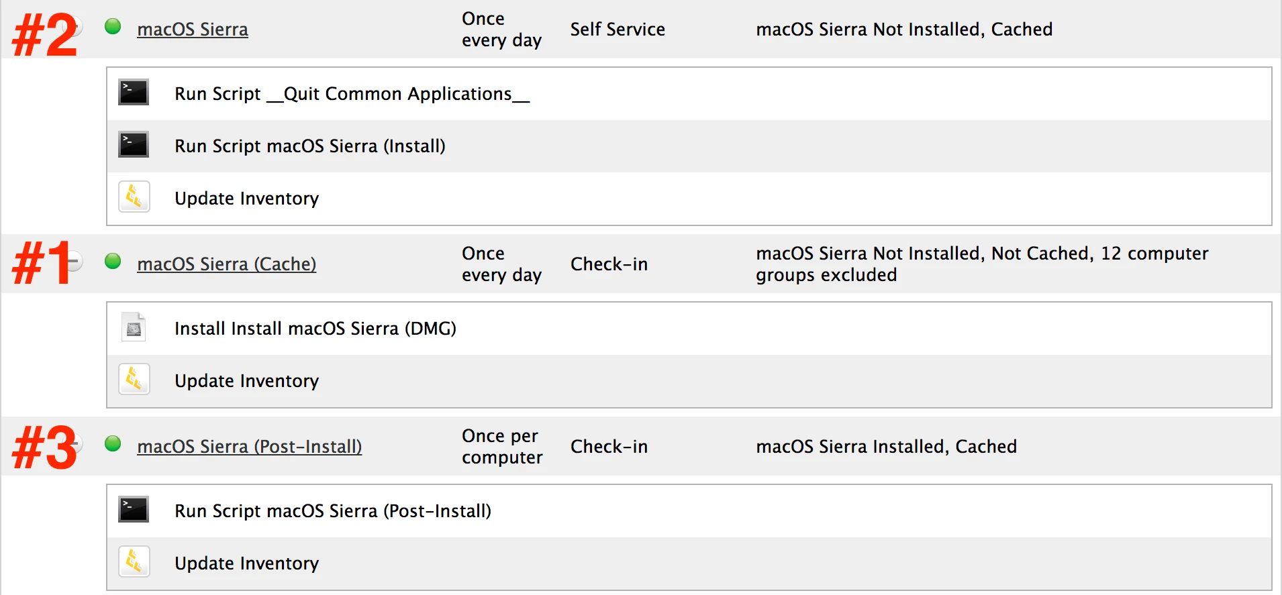This screenshot has width=1282, height=595.
Task: Click the Update Inventory icon under macOS Sierra policy
Action: [134, 197]
